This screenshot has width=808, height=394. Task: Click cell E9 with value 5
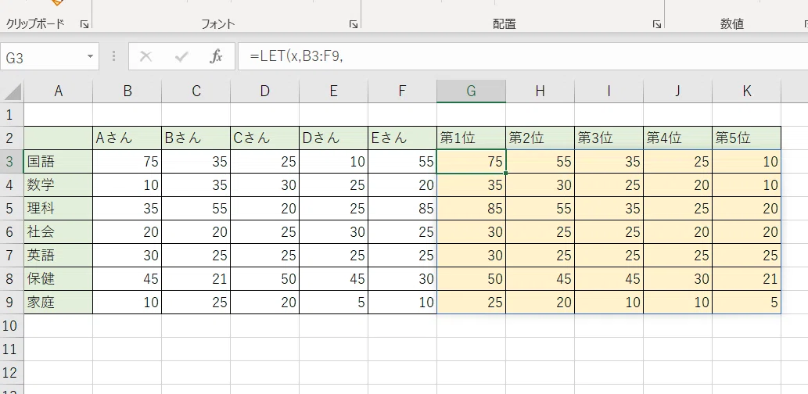click(x=333, y=303)
